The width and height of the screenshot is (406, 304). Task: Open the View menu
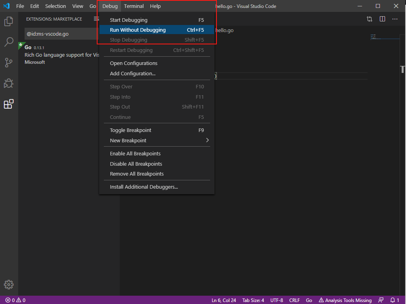pyautogui.click(x=78, y=6)
